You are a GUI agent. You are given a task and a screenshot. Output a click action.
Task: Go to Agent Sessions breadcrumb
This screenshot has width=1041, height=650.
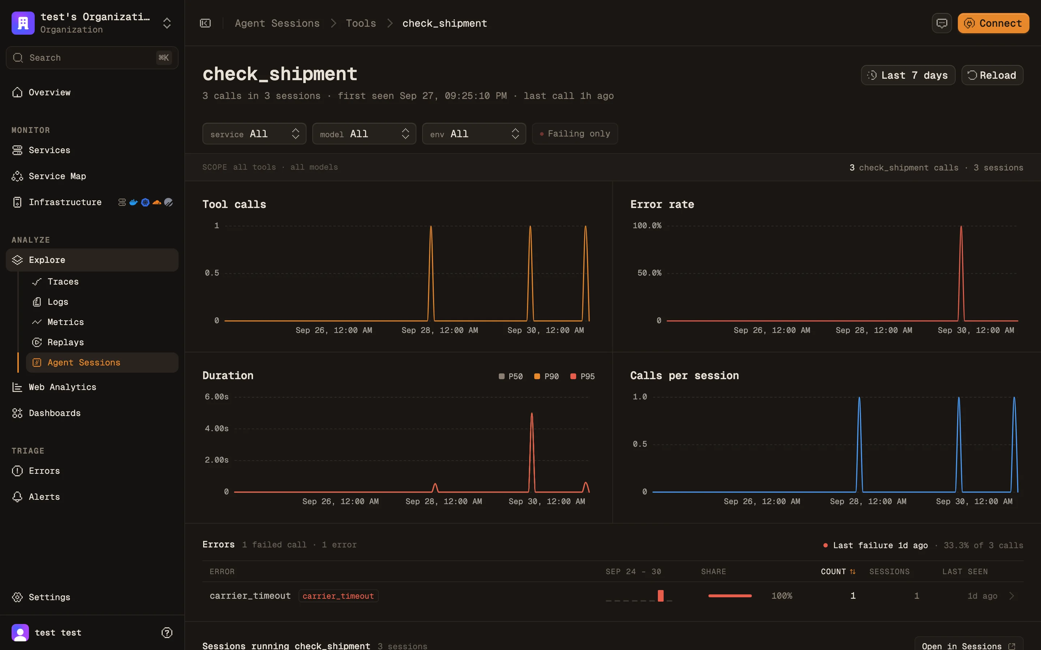point(277,23)
